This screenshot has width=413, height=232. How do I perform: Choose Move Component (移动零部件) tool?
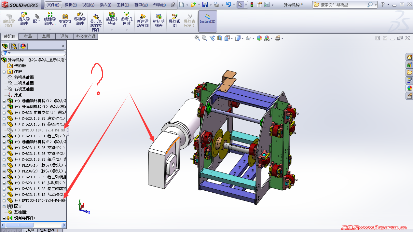(x=80, y=19)
